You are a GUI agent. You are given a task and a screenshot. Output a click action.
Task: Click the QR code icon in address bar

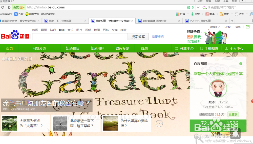[188, 7]
